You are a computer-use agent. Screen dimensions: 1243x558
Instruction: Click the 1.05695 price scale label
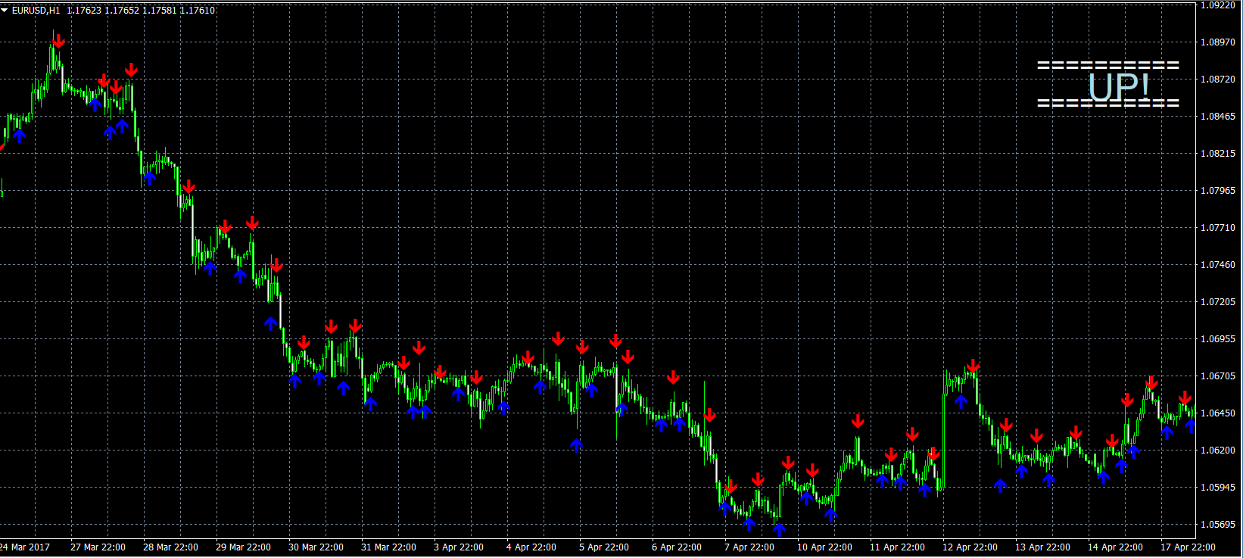1218,525
